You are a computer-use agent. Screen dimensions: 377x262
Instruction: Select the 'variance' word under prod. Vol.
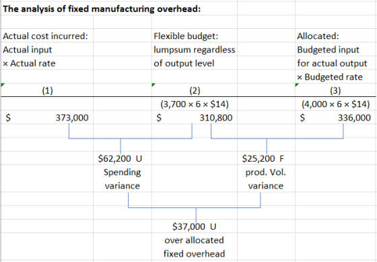click(266, 186)
